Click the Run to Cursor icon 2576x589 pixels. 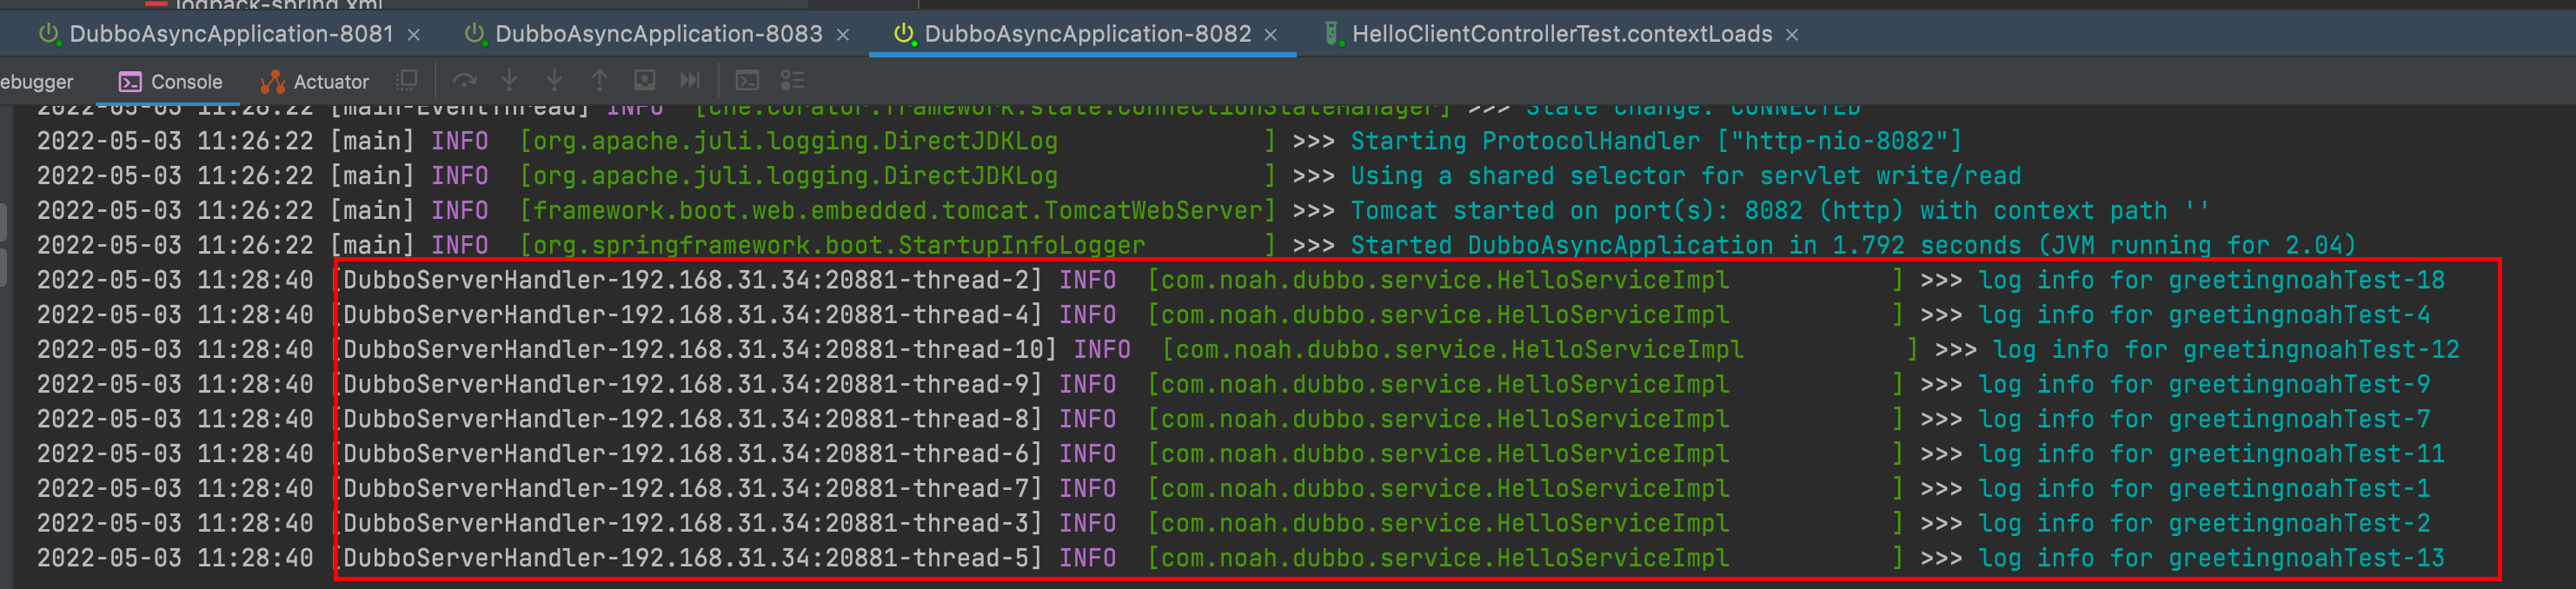690,80
